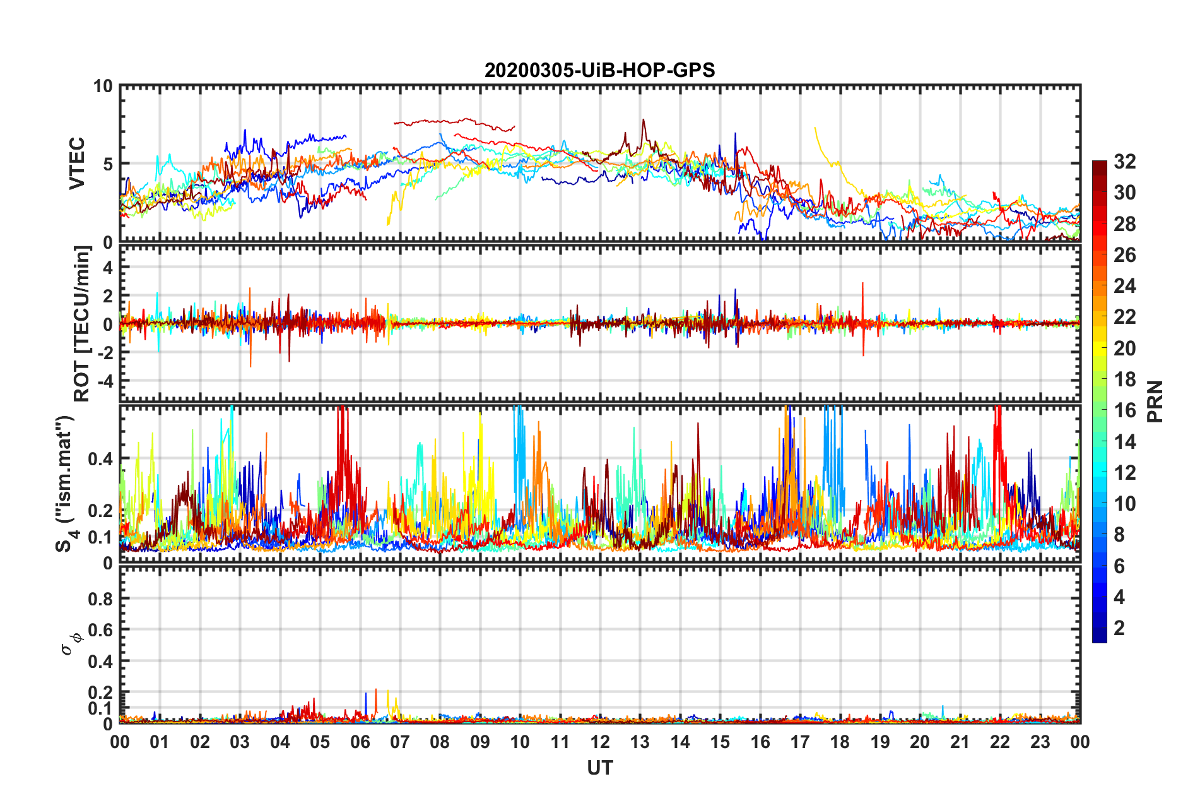This screenshot has height=803, width=1200.
Task: Click the ROT [TECU/min] axis label
Action: tap(82, 324)
